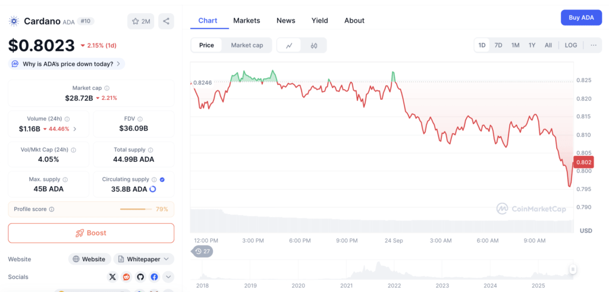Select 1Y time range
This screenshot has width=609, height=292.
[532, 45]
